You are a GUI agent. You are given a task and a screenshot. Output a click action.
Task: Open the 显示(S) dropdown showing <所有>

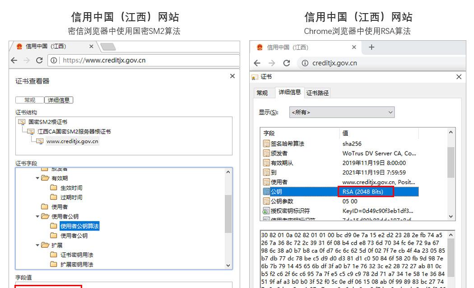(x=342, y=113)
